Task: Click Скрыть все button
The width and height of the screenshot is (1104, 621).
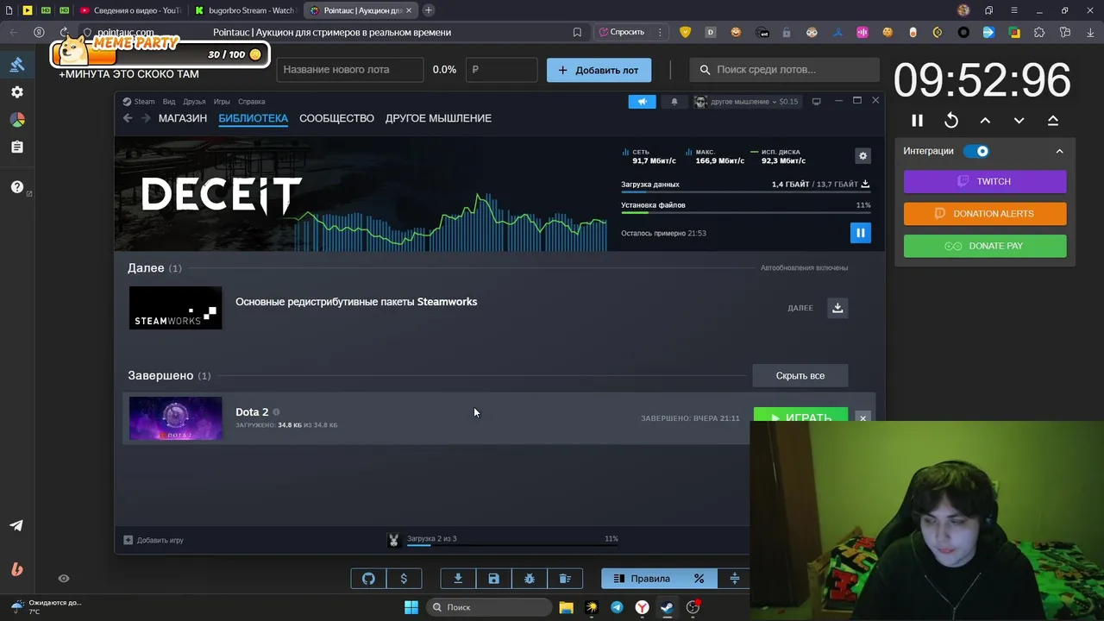Action: 800,376
